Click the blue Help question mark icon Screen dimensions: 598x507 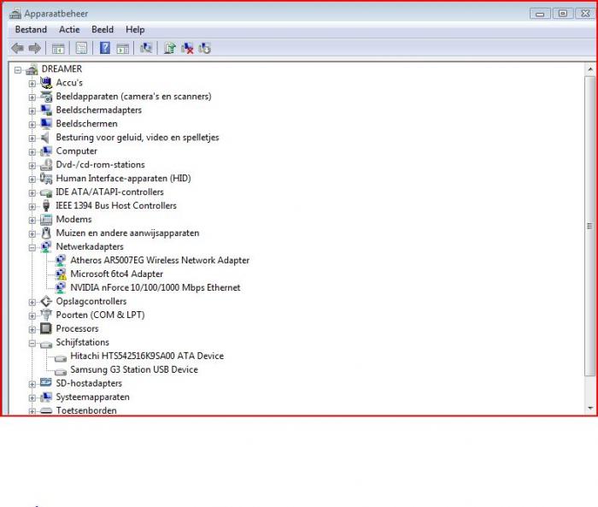[105, 48]
